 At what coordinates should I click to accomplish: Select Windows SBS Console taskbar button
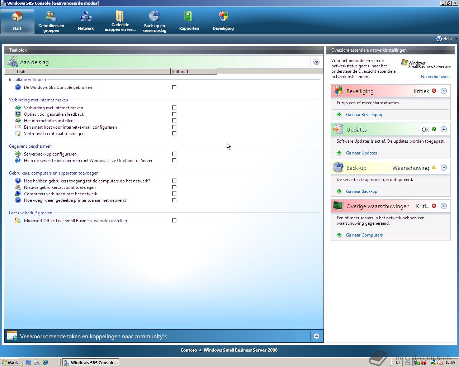(90, 362)
